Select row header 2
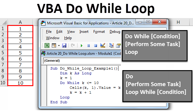This screenshot has height=112, width=193. (3, 35)
